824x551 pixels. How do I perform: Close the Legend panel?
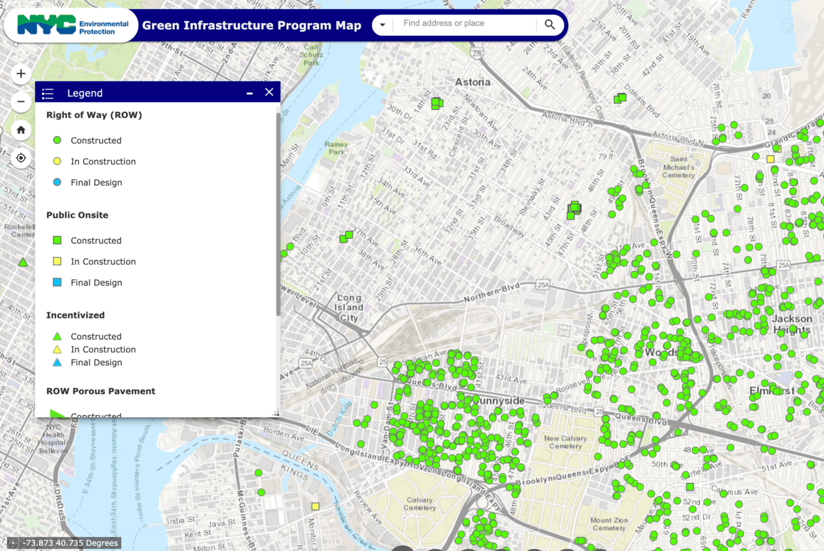(x=269, y=92)
